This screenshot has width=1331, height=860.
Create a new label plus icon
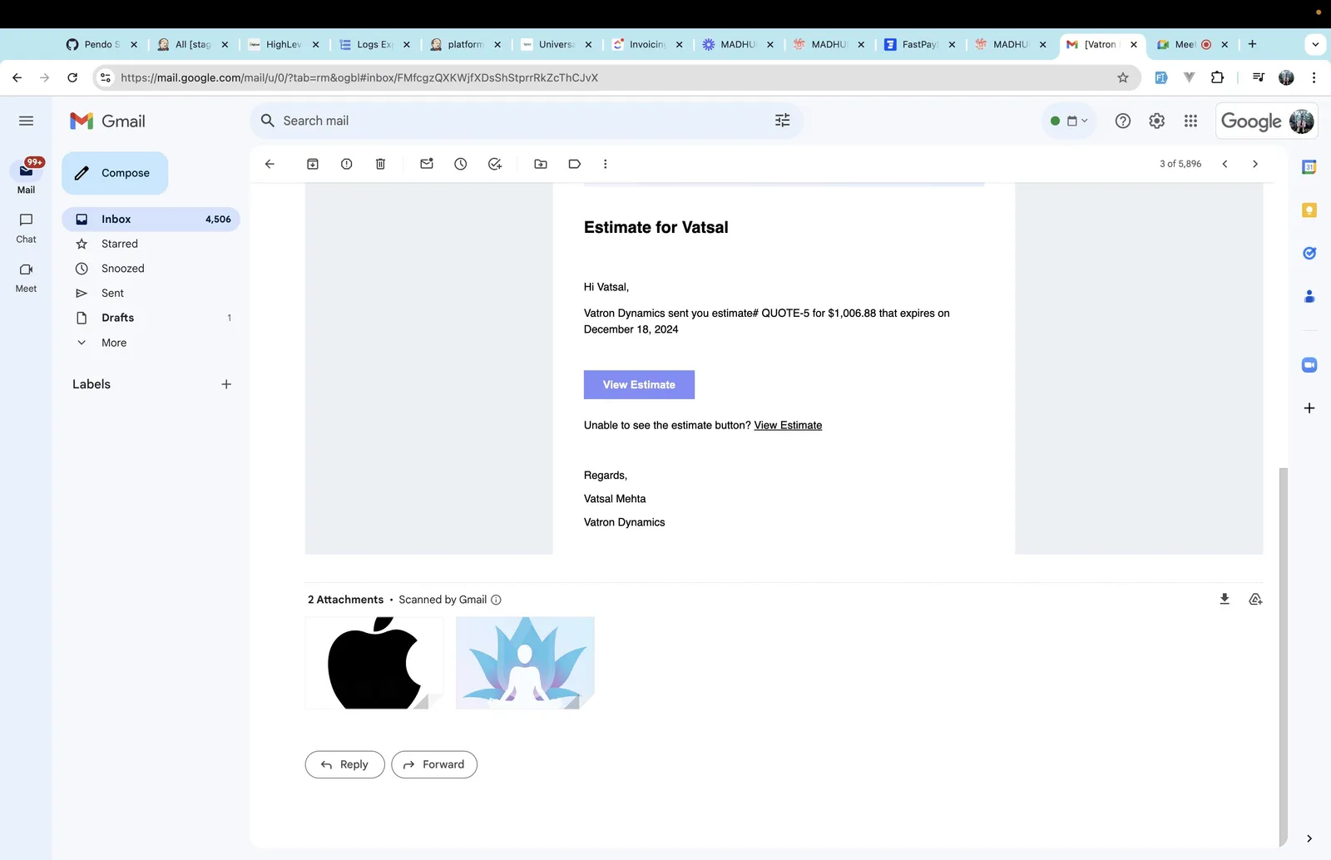[226, 384]
